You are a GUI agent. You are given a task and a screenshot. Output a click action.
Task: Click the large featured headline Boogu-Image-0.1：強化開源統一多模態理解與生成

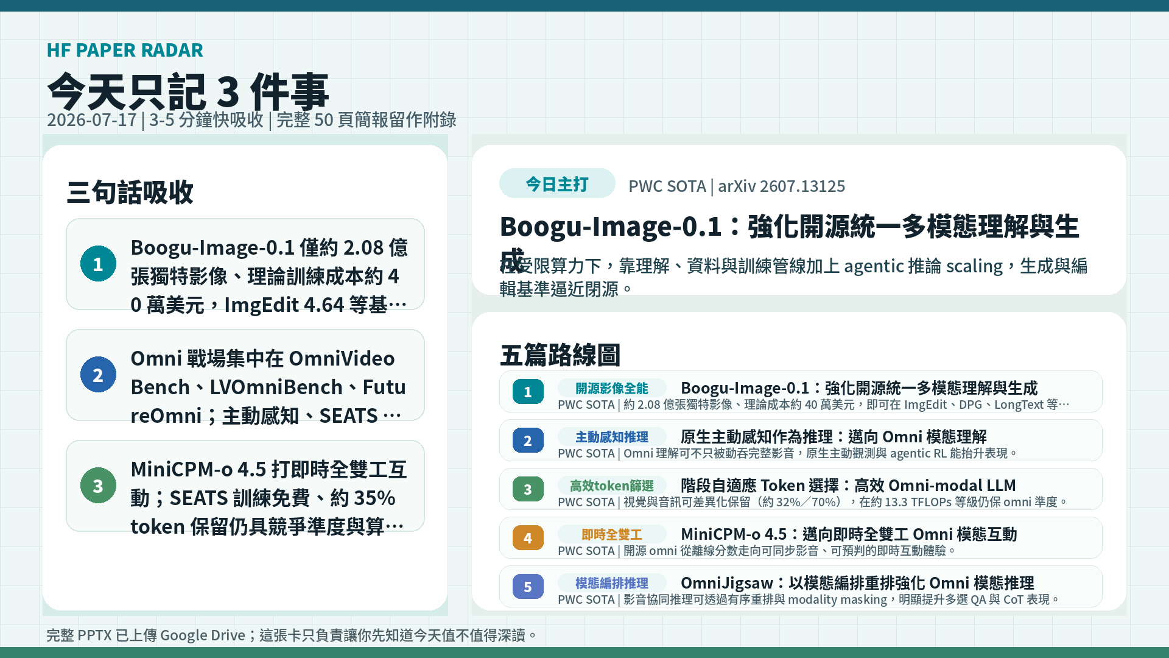790,242
